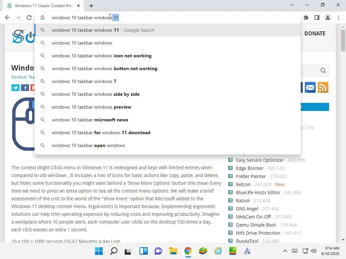
Task: Select suggestion 'button not working'
Action: pyautogui.click(x=168, y=68)
